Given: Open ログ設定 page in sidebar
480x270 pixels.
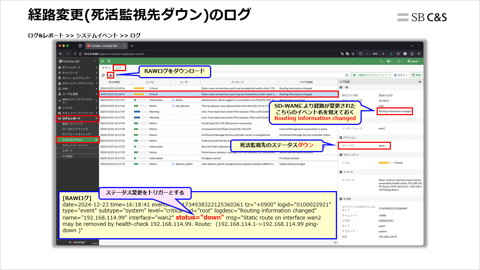Looking at the screenshot, I should click(78, 156).
